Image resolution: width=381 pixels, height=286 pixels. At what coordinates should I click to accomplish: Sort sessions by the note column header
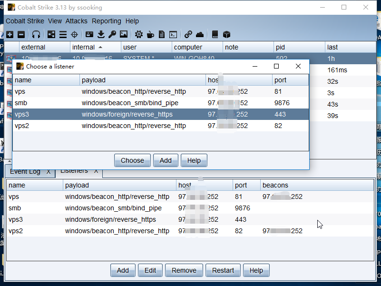pyautogui.click(x=248, y=47)
